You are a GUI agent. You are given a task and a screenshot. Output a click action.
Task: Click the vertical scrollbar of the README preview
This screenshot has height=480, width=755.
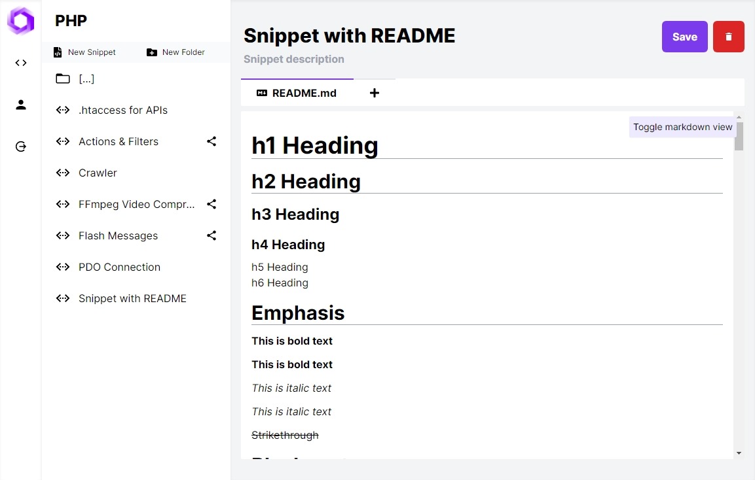coord(738,137)
